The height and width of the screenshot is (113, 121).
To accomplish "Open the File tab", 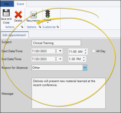I will coord(7,4).
